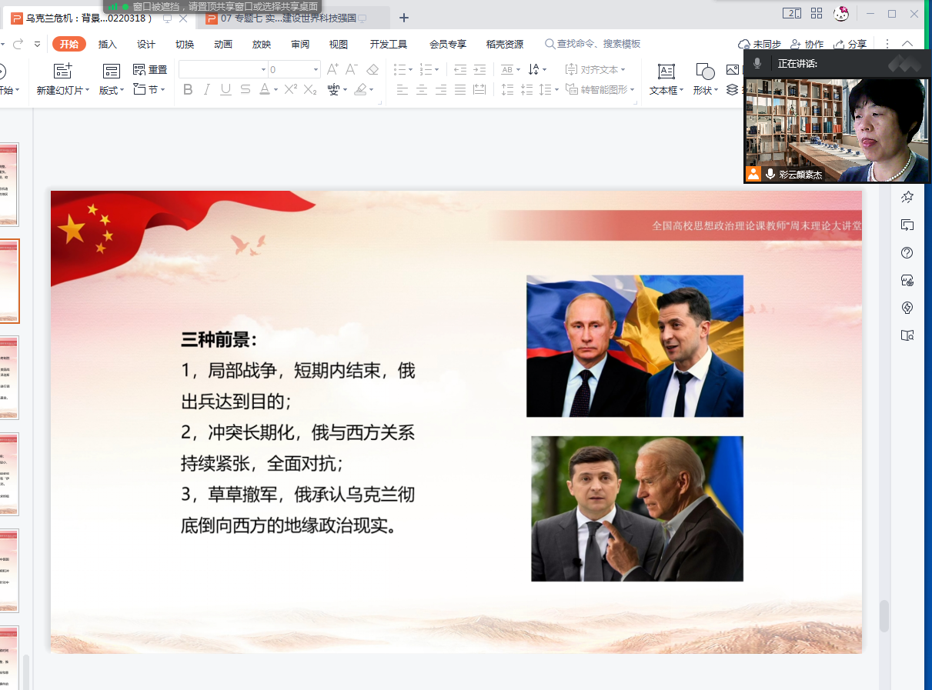Expand the font size combo box
This screenshot has width=932, height=690.
316,70
